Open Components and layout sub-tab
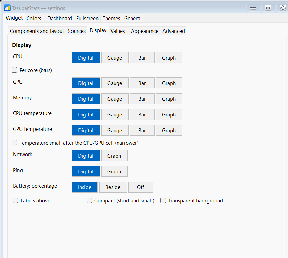 click(37, 31)
